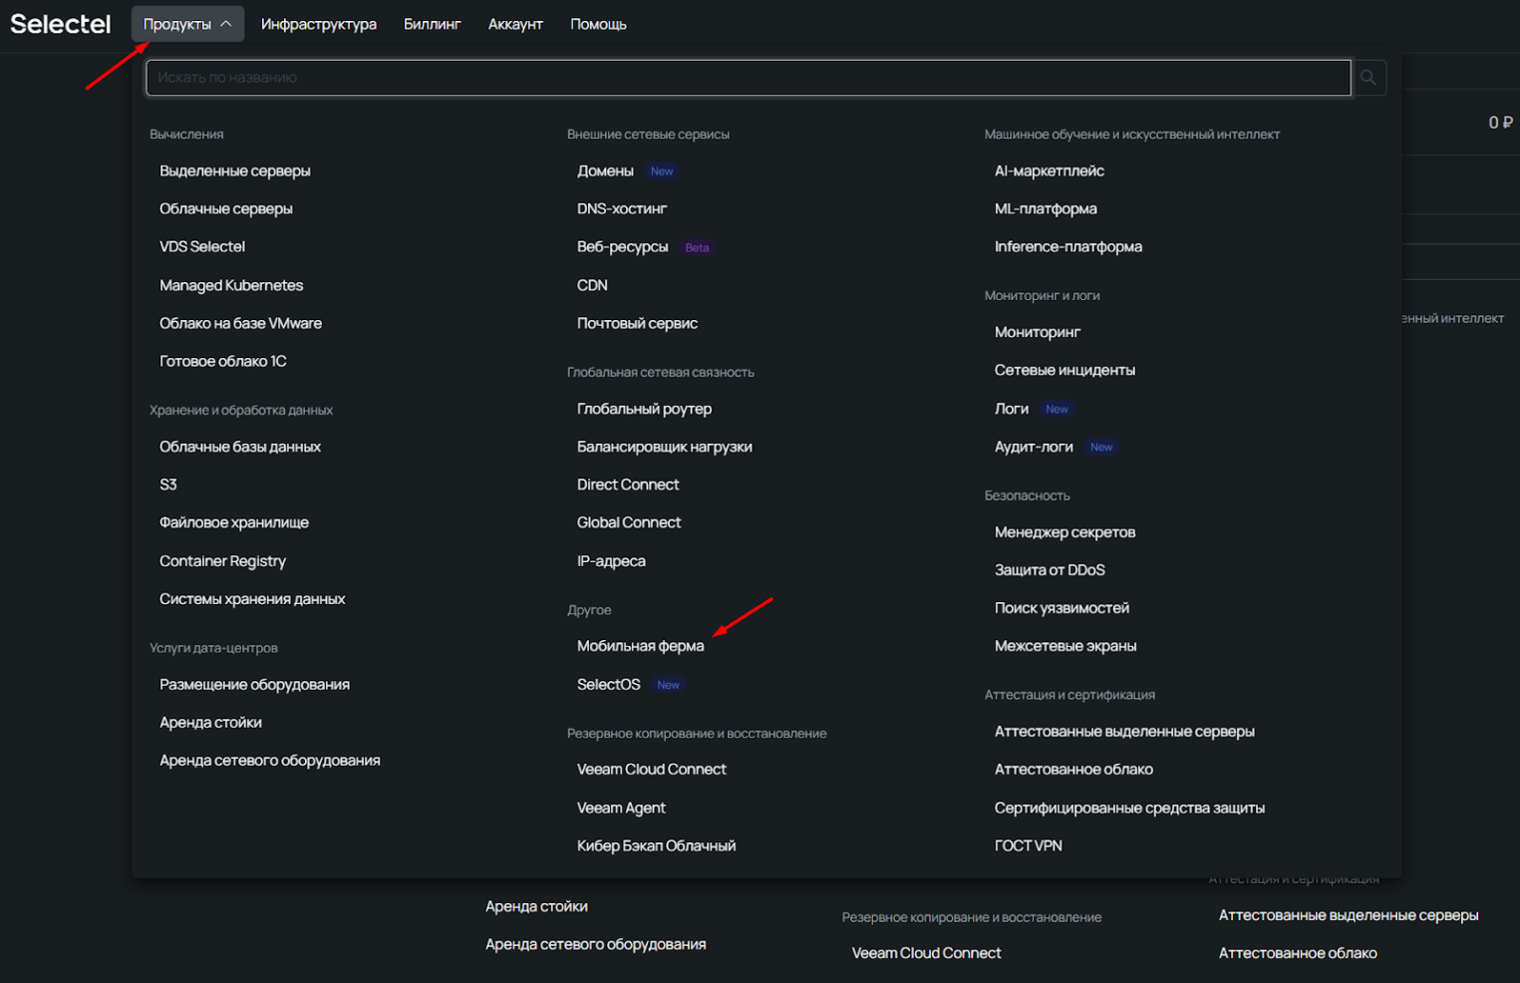Screen dimensions: 1520x983
Task: Open the Аккаунт menu
Action: point(515,24)
